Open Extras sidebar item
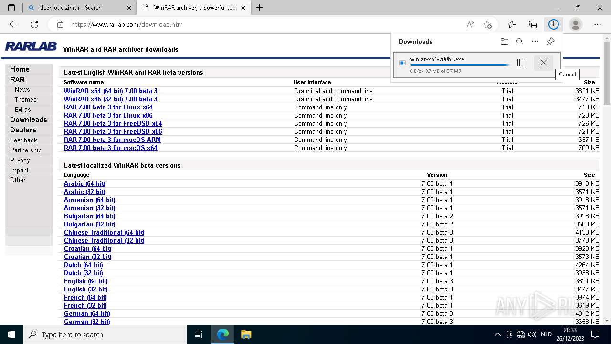The image size is (611, 344). (x=29, y=110)
